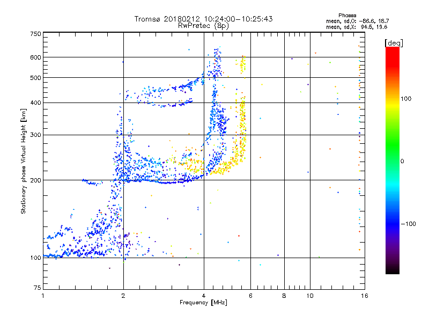The image size is (429, 322).
Task: Click the "300" tick label on the height axis
Action: click(x=36, y=135)
